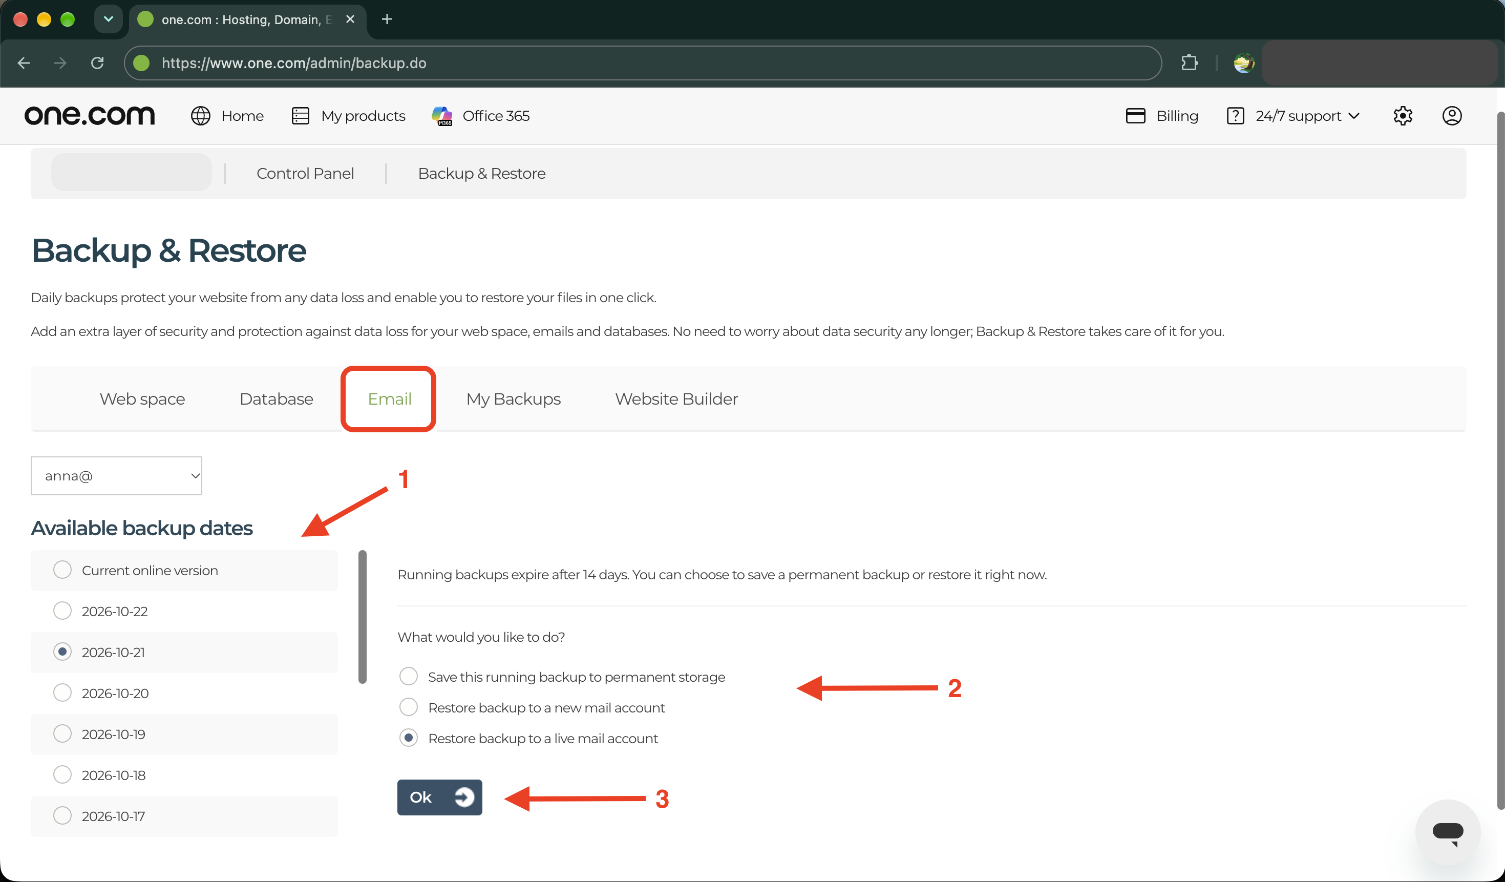The image size is (1505, 882).
Task: Confirm with the Ok button
Action: 439,797
